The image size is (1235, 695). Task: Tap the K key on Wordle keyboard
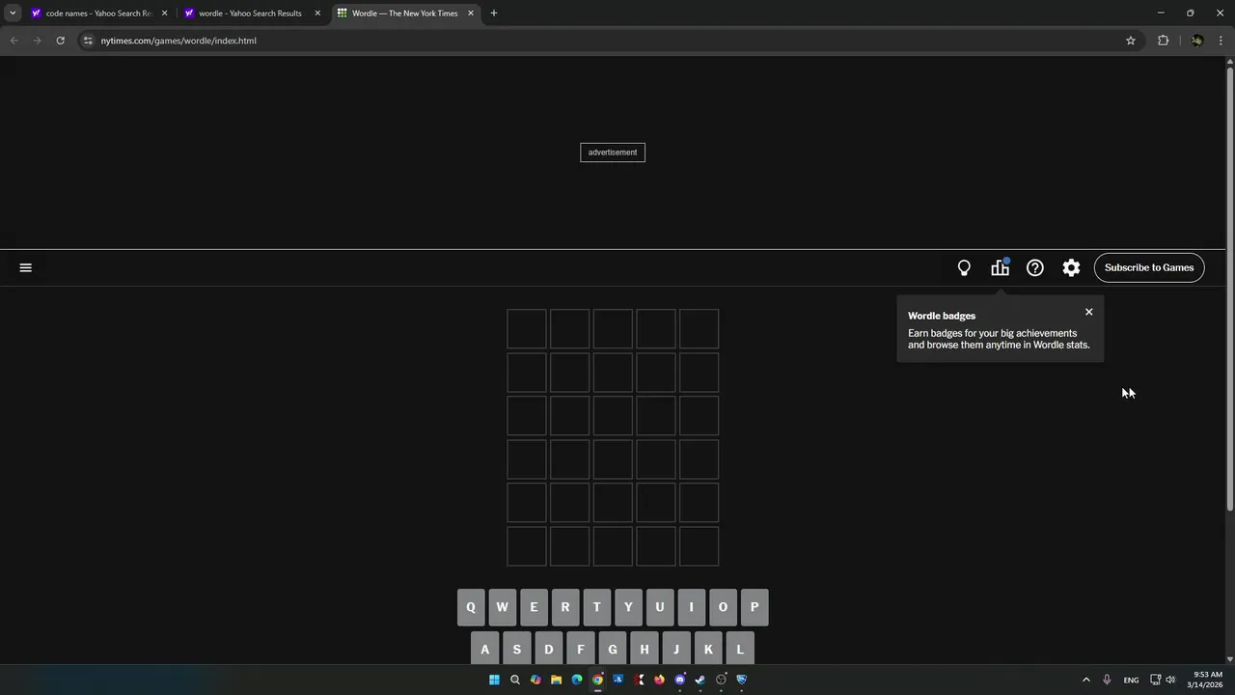pyautogui.click(x=708, y=649)
